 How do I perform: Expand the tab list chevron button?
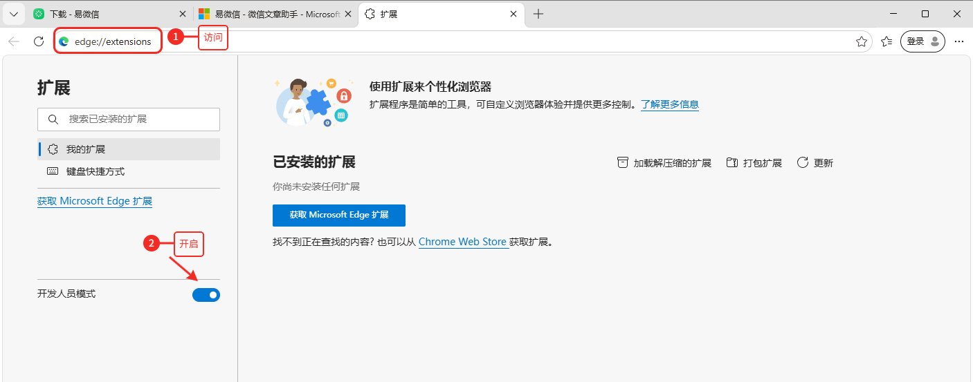click(13, 14)
